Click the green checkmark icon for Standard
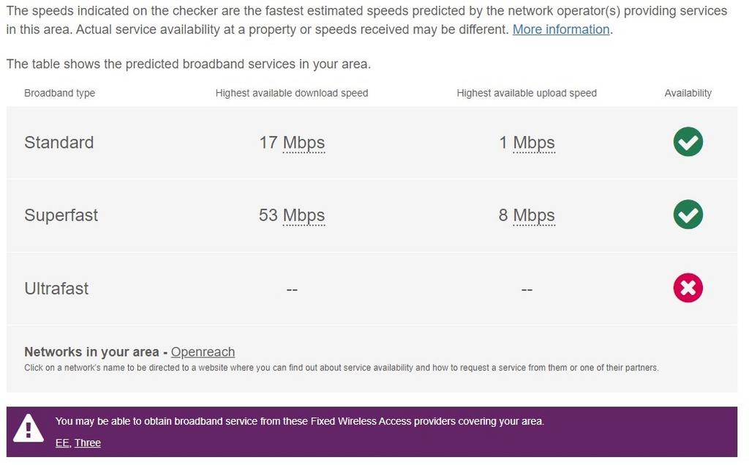Screen dimensions: 749x465 pos(688,141)
